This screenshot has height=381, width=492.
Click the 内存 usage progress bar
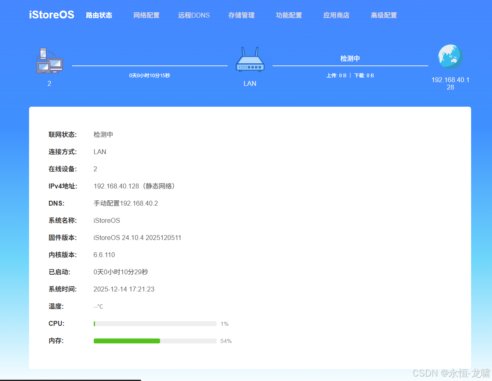pyautogui.click(x=155, y=341)
